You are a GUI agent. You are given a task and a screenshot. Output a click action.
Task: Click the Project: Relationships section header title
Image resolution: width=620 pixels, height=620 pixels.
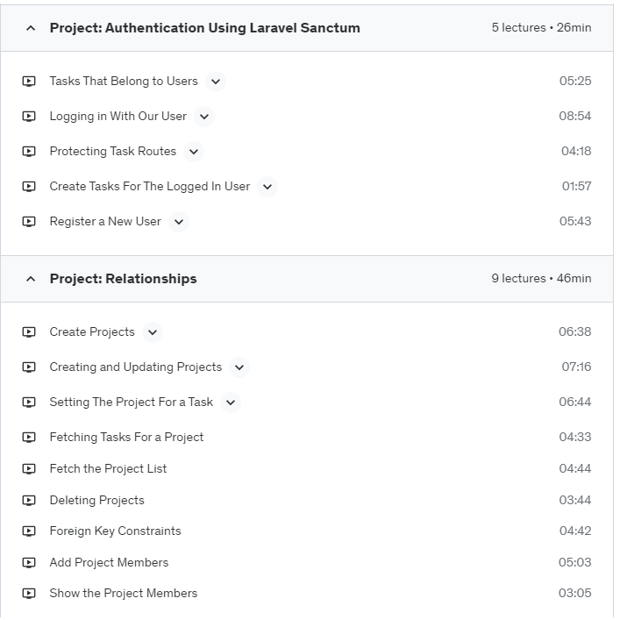click(123, 279)
